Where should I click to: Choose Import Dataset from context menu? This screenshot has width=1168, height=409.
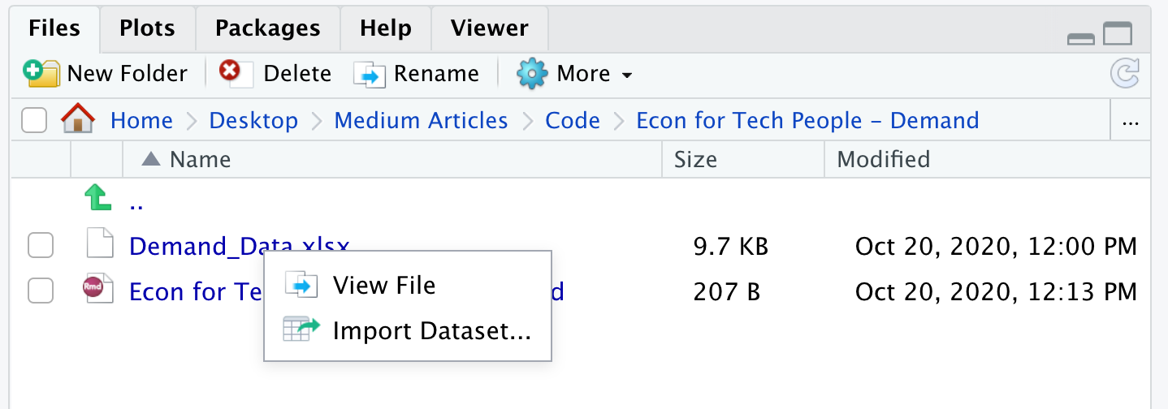[x=431, y=330]
